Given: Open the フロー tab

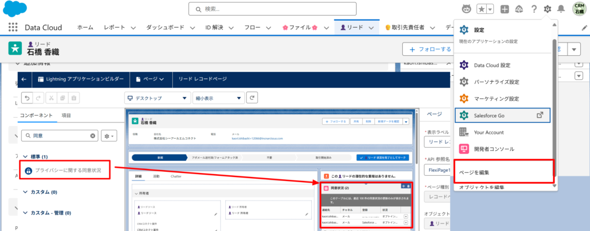Looking at the screenshot, I should pyautogui.click(x=252, y=28).
